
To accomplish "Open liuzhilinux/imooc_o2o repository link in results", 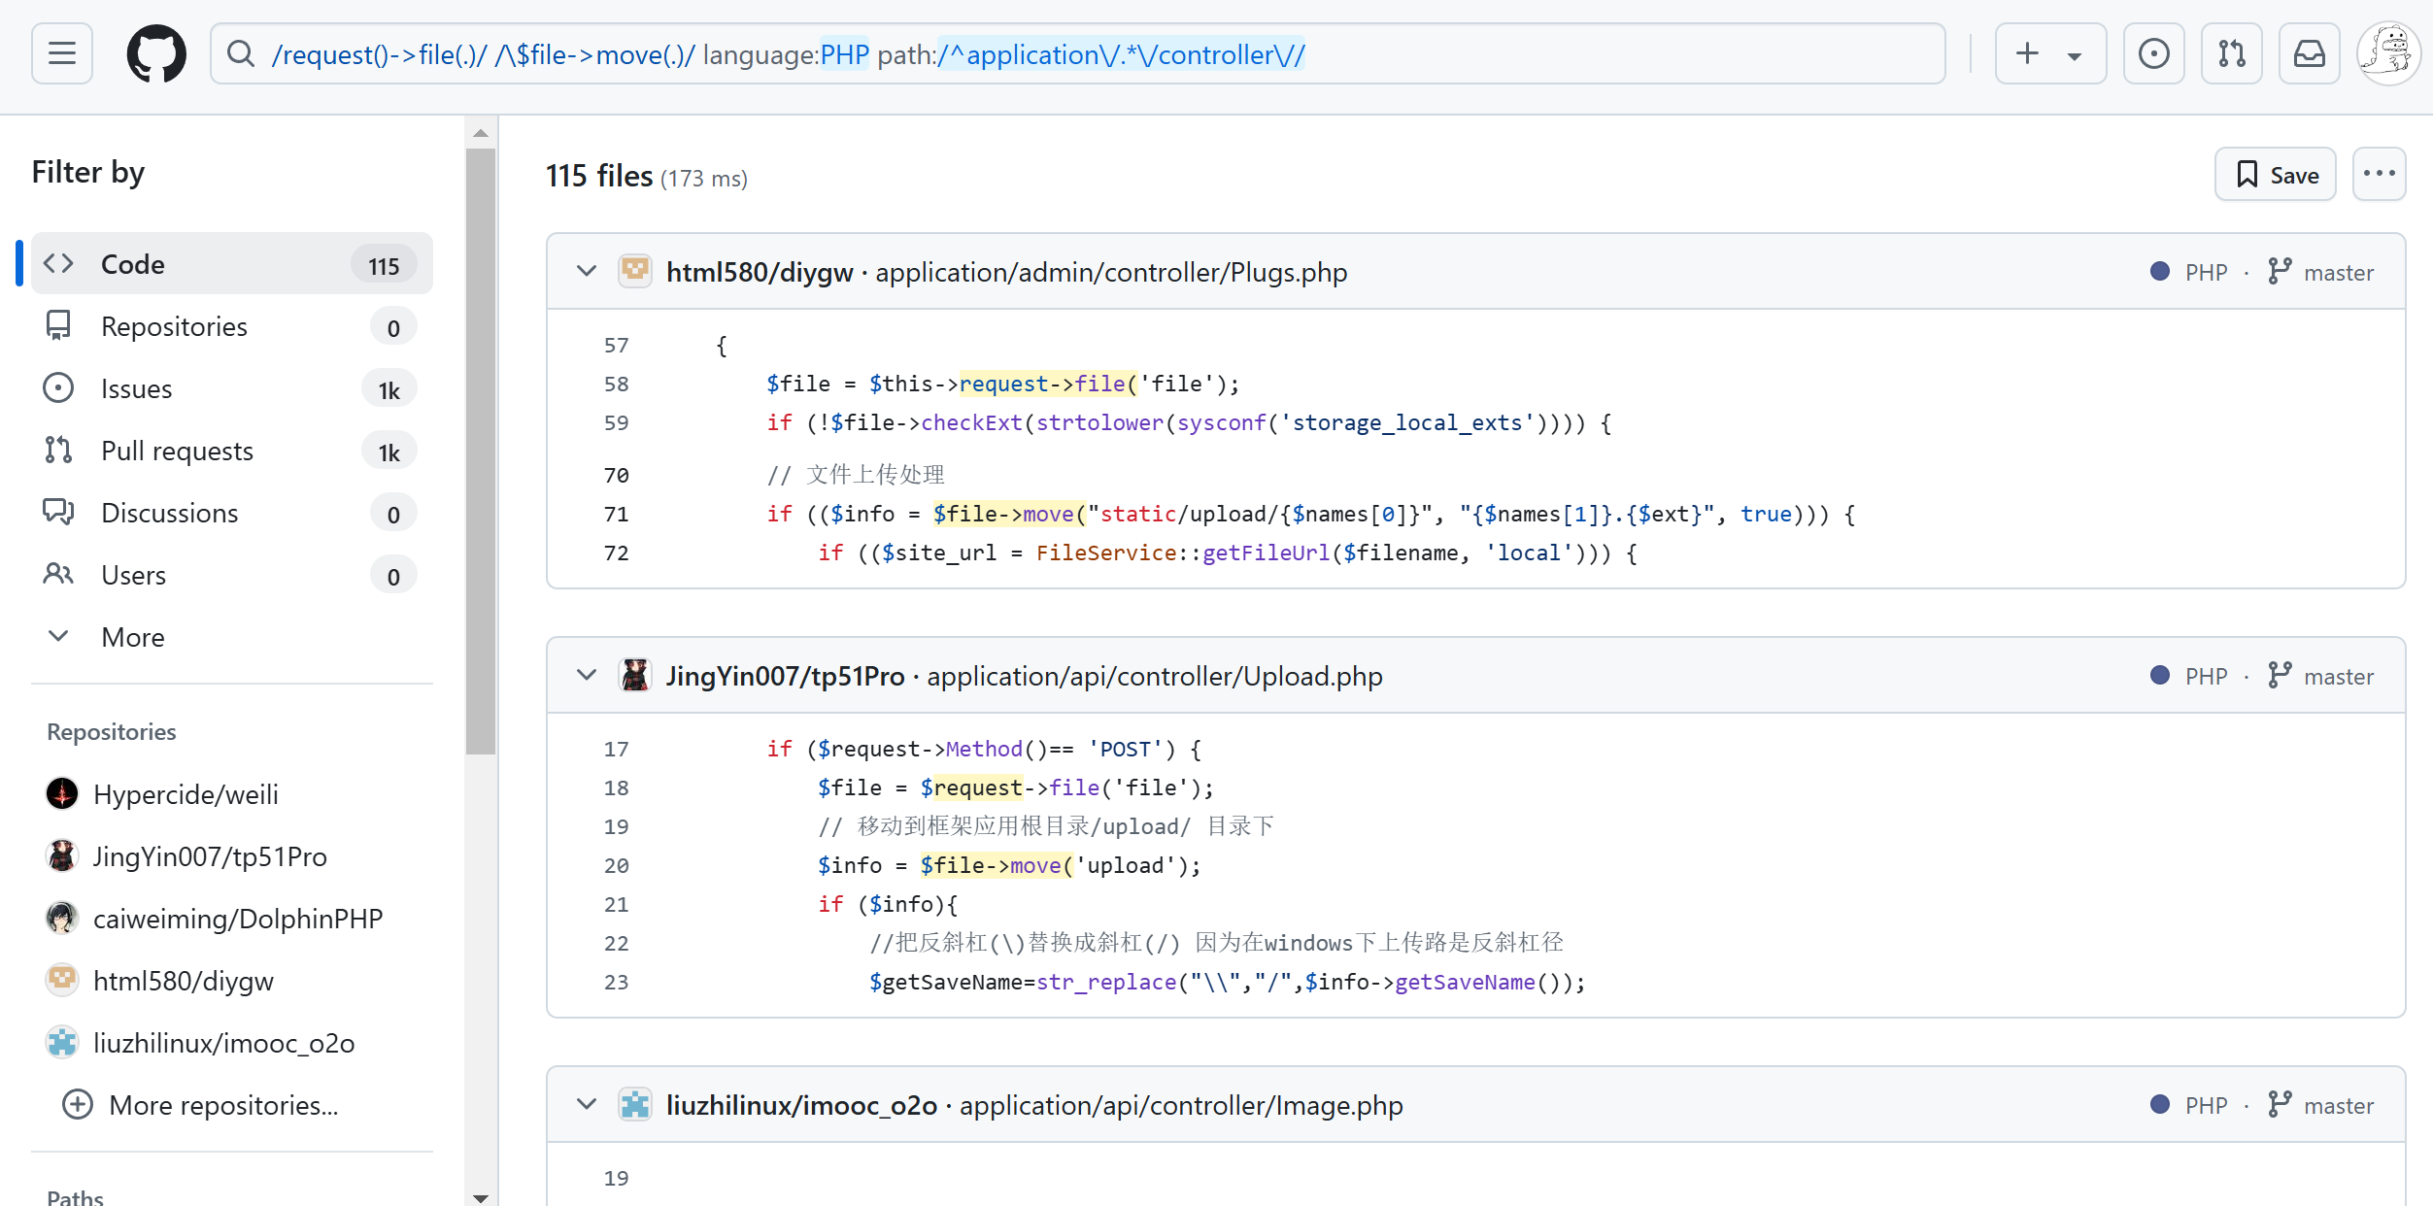I will [x=801, y=1105].
